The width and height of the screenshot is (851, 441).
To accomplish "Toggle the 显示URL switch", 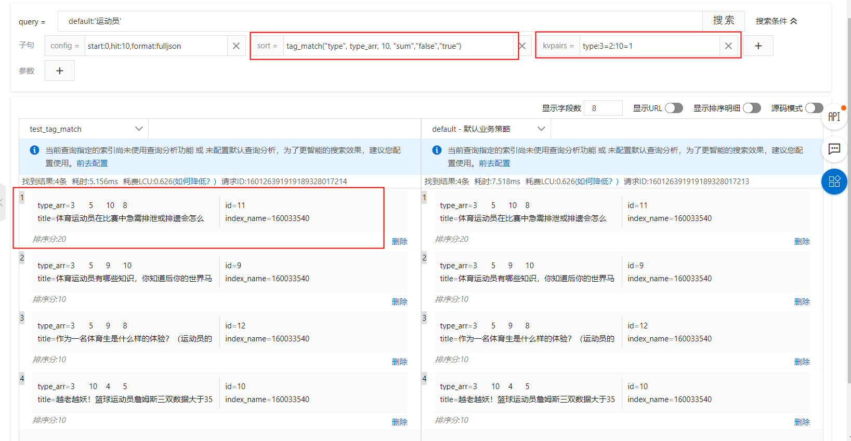I will (674, 108).
